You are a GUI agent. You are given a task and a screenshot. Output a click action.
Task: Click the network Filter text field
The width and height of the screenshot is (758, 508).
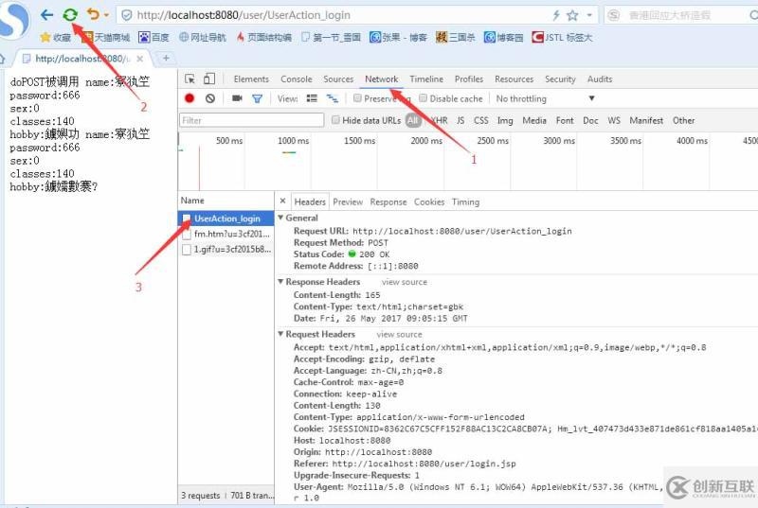(x=251, y=120)
